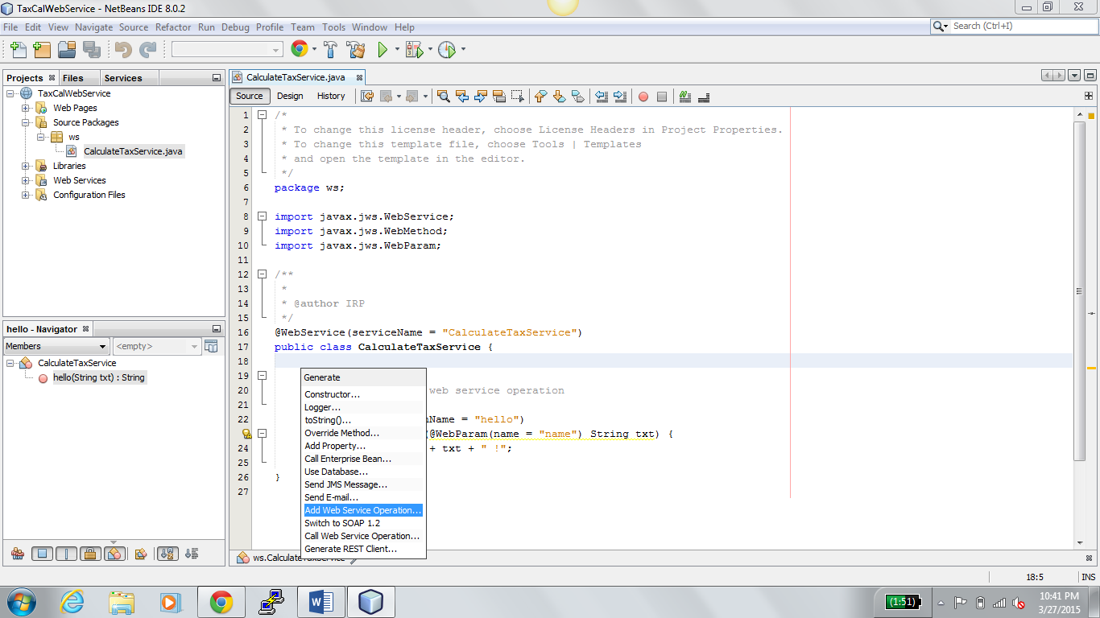This screenshot has height=618, width=1100.
Task: Click the Shift Line Left icon
Action: click(602, 96)
